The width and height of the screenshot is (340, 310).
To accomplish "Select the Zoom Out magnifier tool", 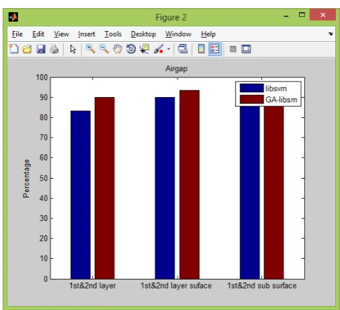I will click(x=104, y=49).
